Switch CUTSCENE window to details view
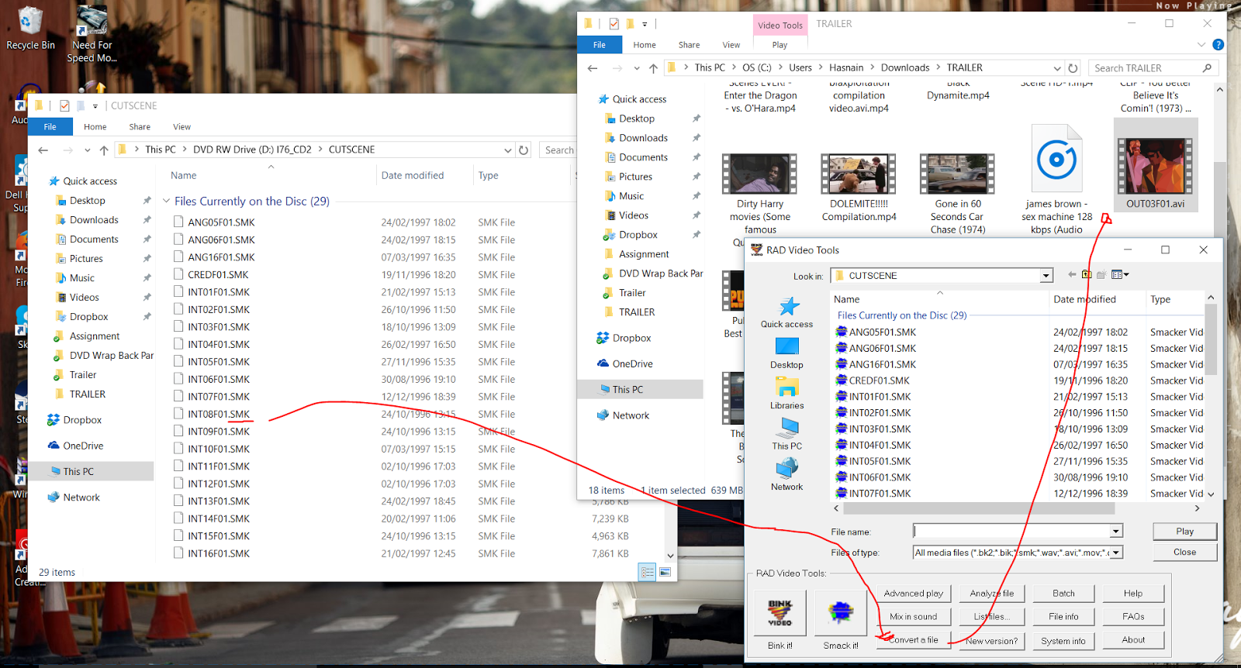Viewport: 1241px width, 668px height. pos(647,572)
